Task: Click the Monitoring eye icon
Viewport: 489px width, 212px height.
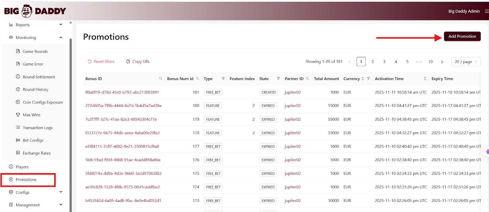Action: coord(11,37)
